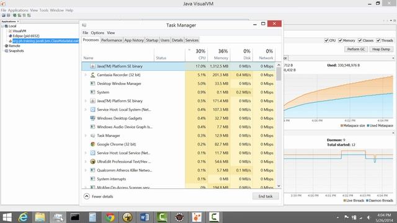Expand Service Host: Local Service group
397x223 pixels.
point(86,153)
